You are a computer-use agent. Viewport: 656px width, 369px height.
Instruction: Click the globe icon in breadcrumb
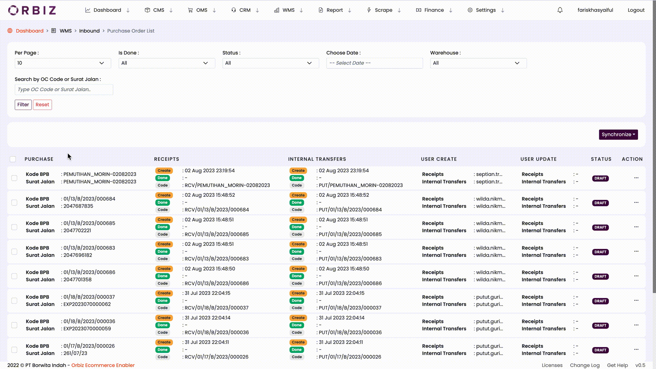click(10, 31)
